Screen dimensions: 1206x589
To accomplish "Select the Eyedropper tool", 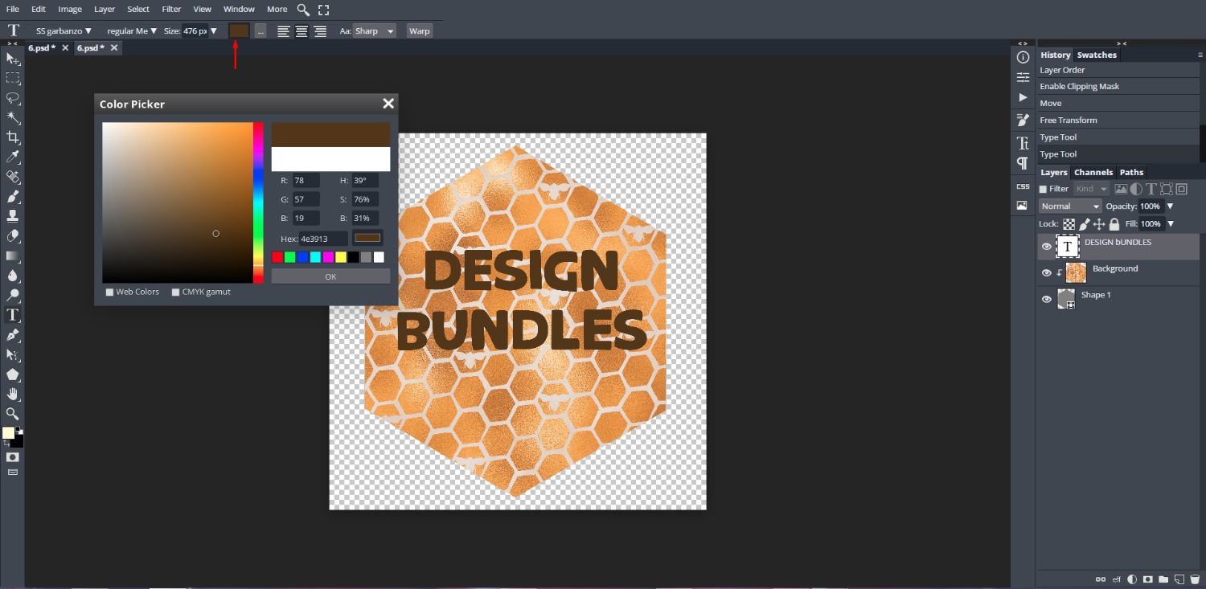I will pyautogui.click(x=13, y=157).
